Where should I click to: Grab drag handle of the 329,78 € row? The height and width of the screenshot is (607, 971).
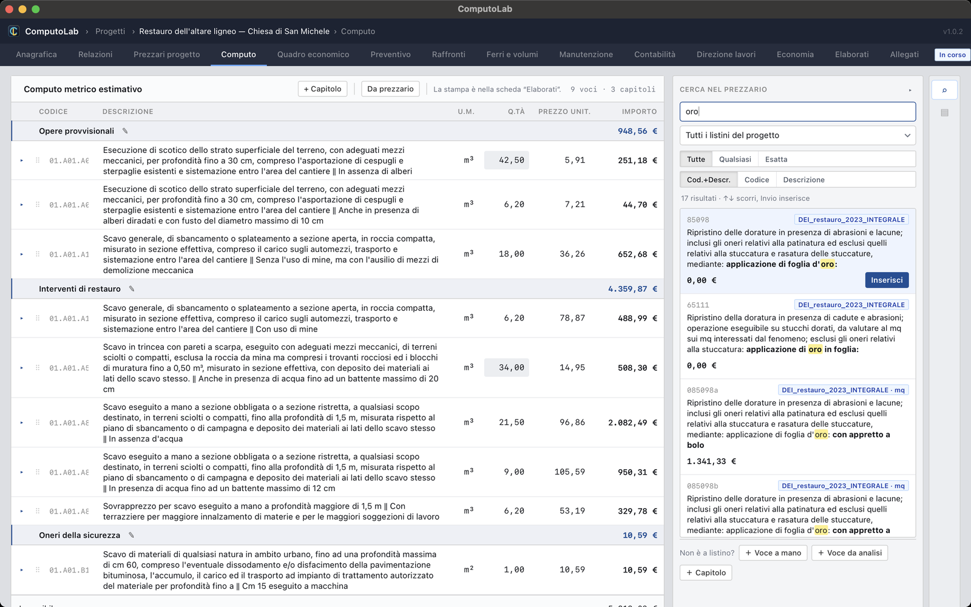click(38, 511)
